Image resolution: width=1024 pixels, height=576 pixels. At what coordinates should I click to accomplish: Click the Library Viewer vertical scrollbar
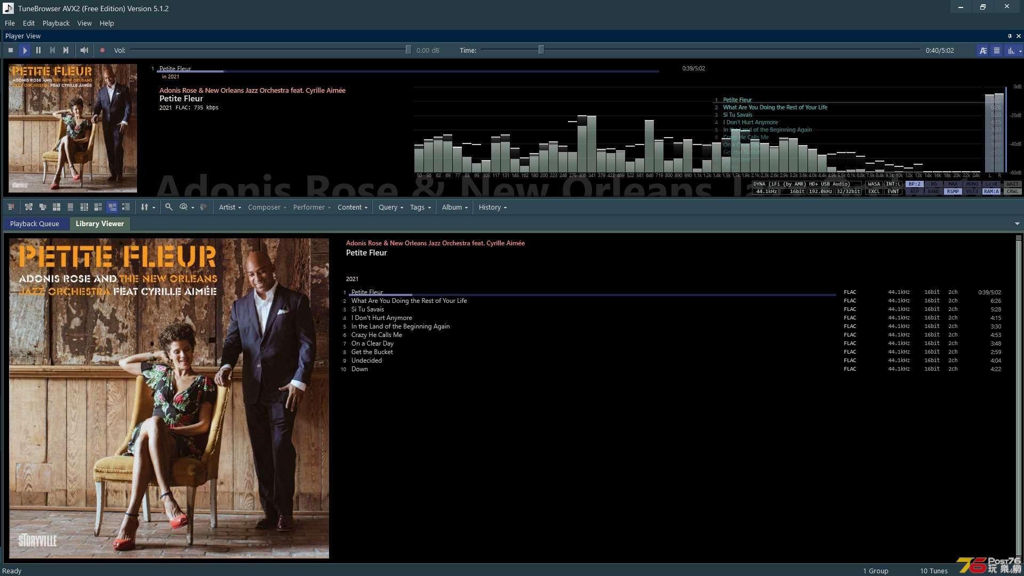[x=1018, y=397]
